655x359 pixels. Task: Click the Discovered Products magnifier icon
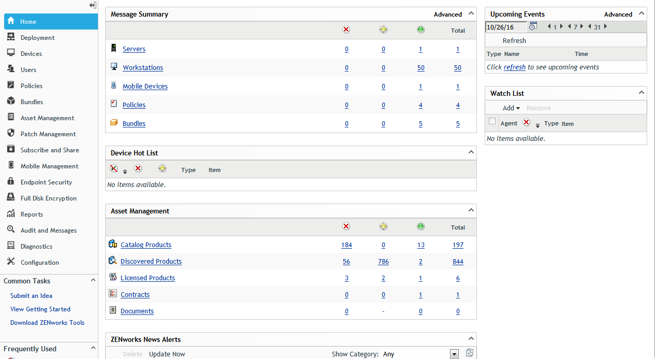pyautogui.click(x=113, y=261)
